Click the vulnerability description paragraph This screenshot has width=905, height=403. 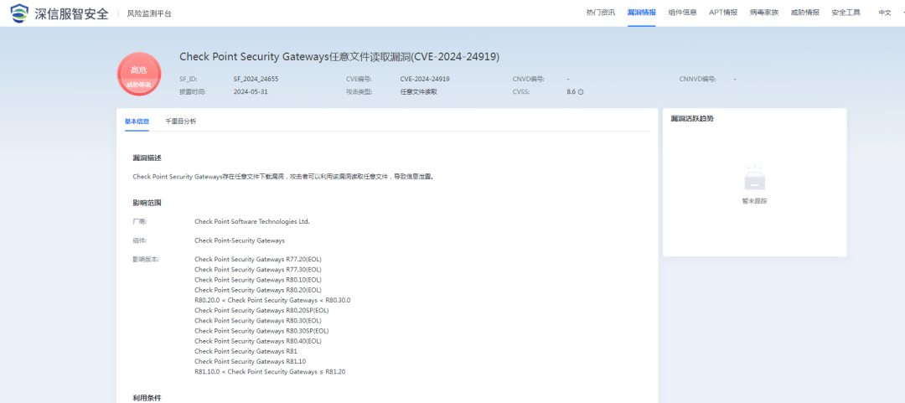[283, 177]
